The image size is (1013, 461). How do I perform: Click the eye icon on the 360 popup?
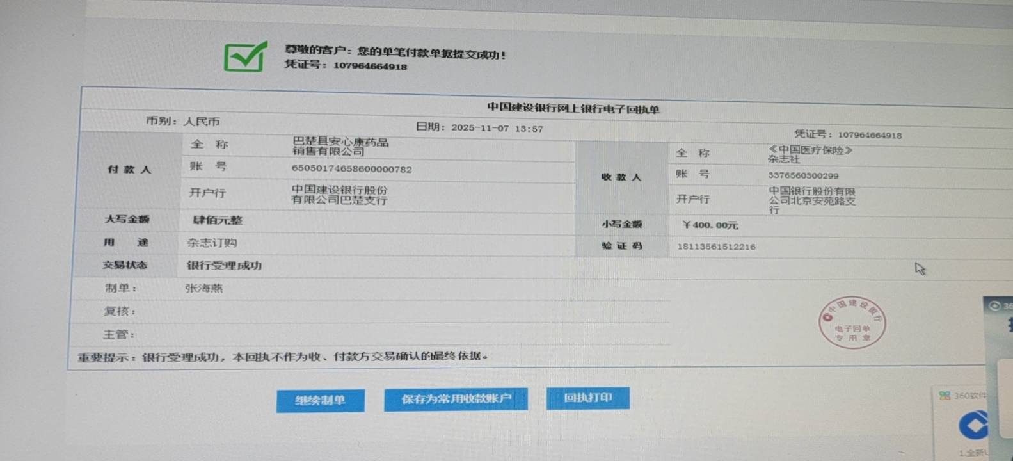[994, 306]
